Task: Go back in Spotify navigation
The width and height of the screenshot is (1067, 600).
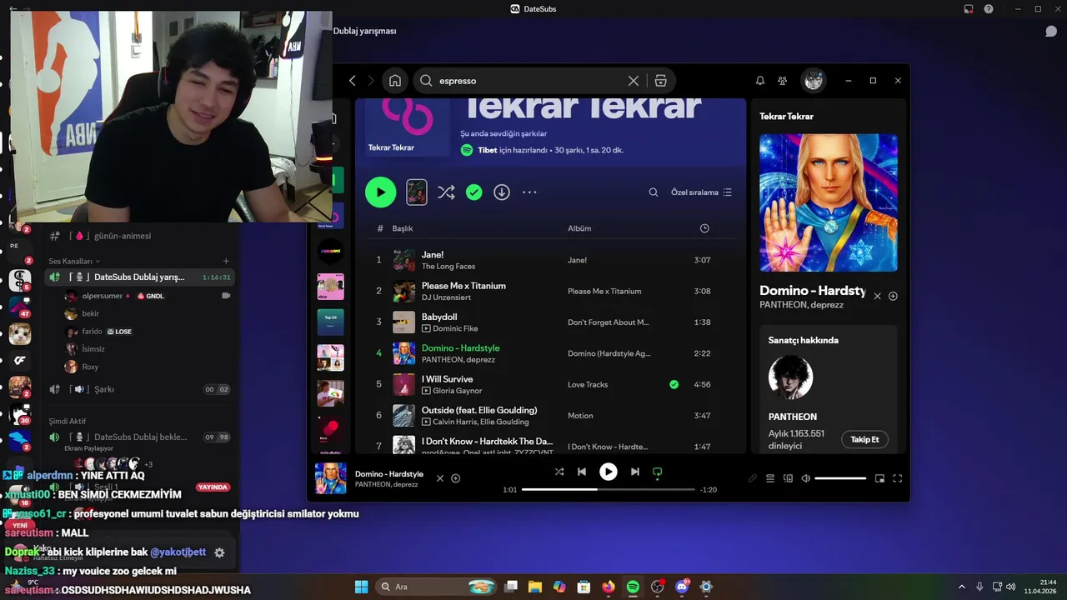Action: point(353,81)
